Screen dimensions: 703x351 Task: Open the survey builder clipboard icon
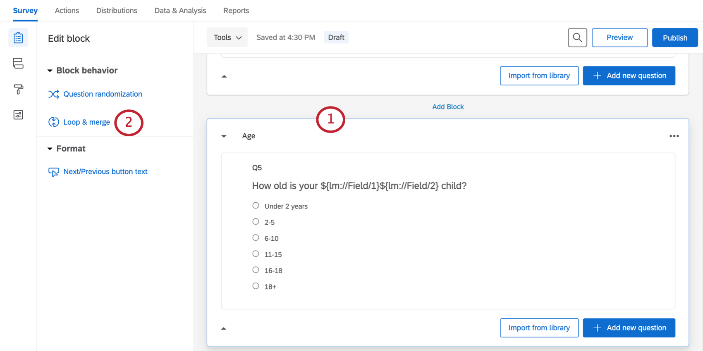(x=18, y=38)
